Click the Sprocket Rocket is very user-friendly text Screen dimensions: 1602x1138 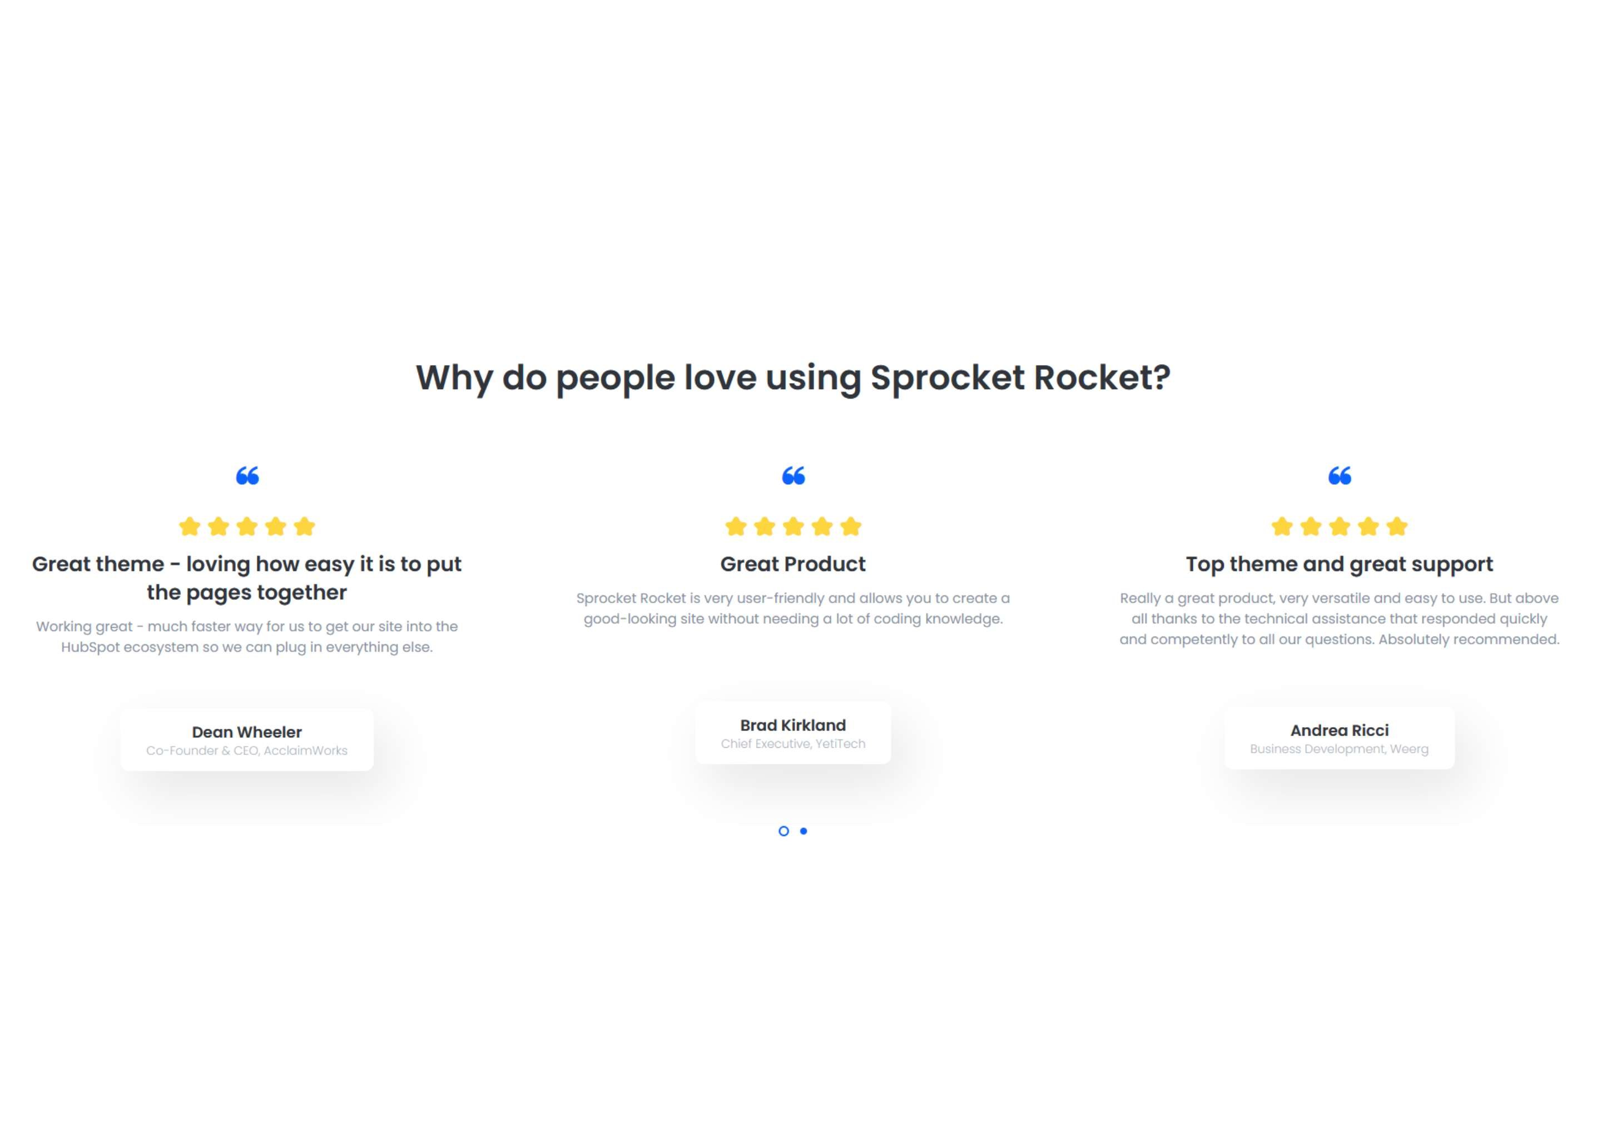click(793, 608)
